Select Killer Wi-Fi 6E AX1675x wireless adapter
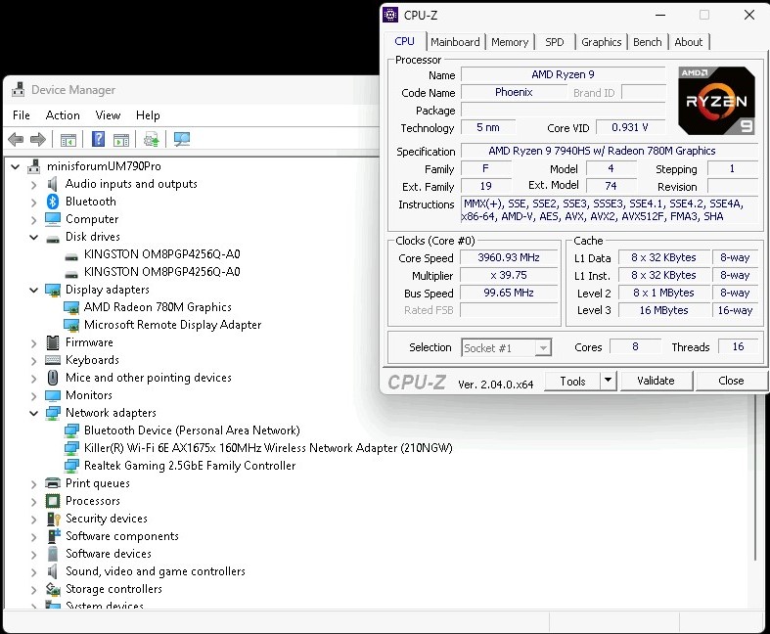This screenshot has height=634, width=770. [x=267, y=448]
